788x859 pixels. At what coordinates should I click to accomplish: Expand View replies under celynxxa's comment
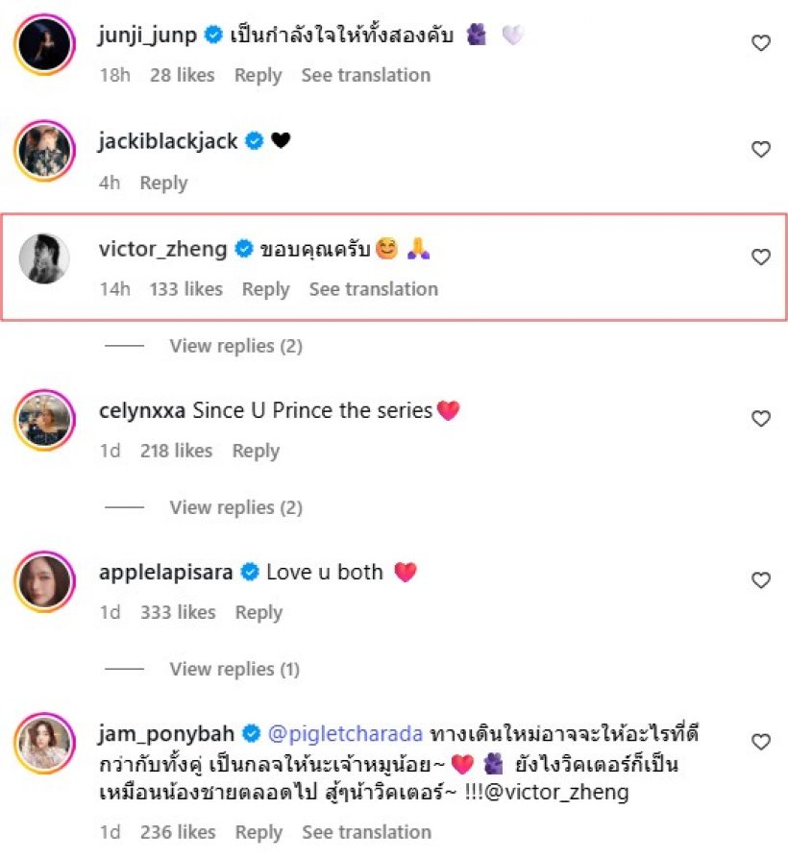[x=235, y=507]
